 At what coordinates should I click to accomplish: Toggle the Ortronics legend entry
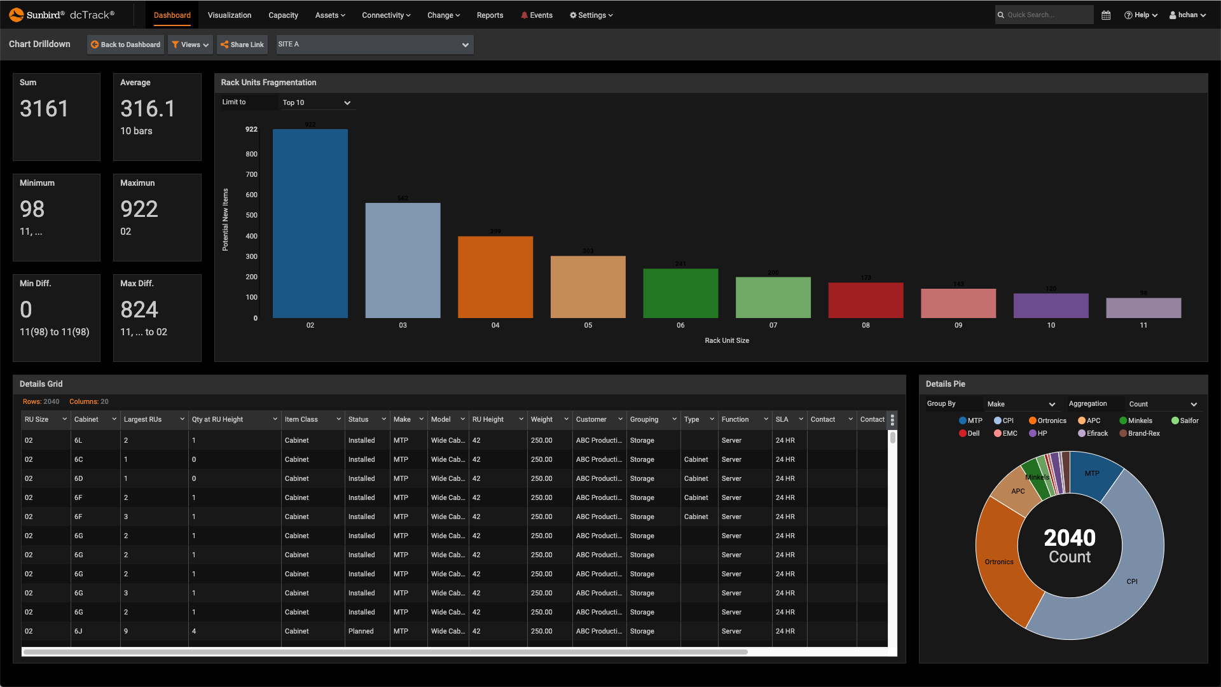(1047, 420)
